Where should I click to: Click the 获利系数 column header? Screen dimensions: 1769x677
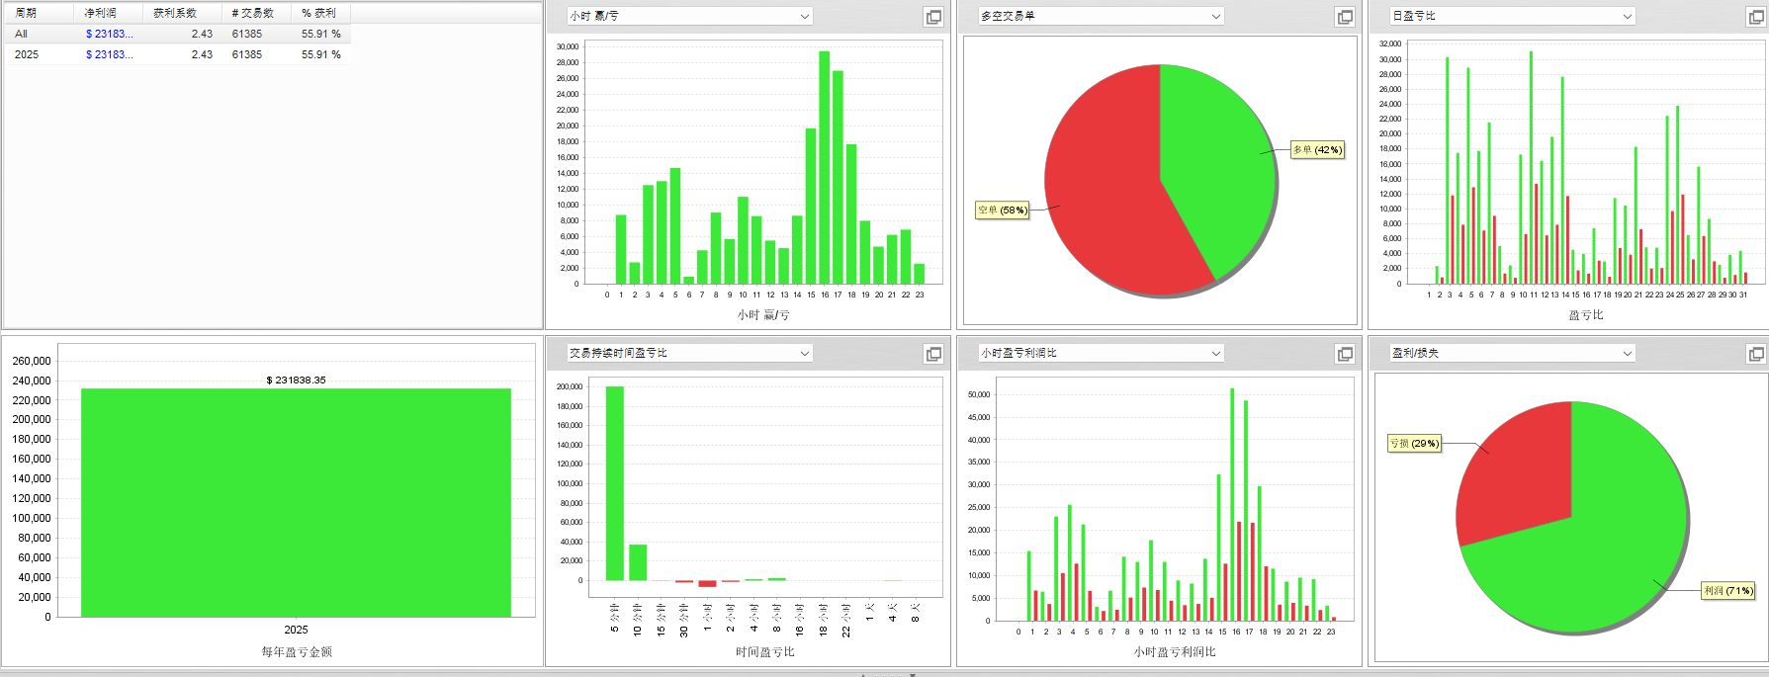pos(175,13)
